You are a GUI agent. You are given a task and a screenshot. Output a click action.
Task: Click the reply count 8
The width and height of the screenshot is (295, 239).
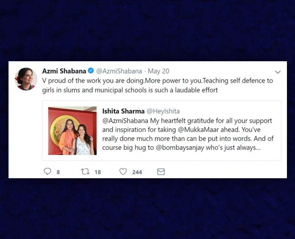[58, 172]
